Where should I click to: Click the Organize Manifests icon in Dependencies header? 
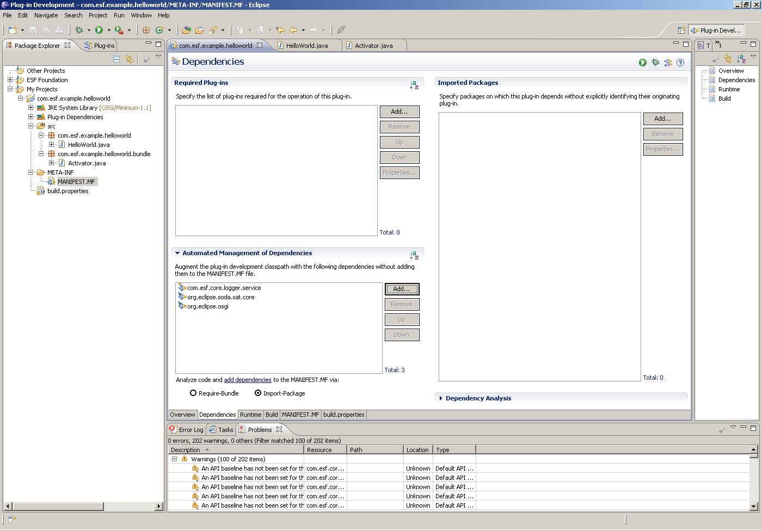(x=668, y=63)
